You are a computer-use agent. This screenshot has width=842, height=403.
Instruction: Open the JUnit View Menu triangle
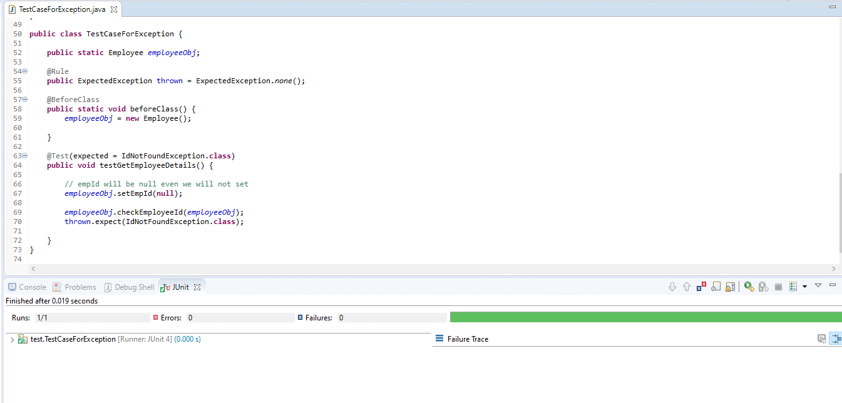click(x=818, y=285)
